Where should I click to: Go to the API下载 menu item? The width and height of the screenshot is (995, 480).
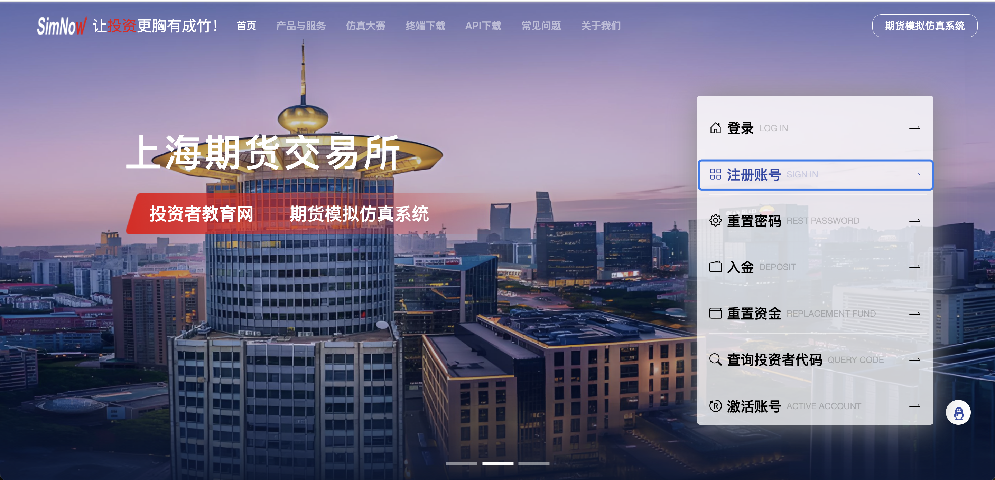pyautogui.click(x=483, y=26)
